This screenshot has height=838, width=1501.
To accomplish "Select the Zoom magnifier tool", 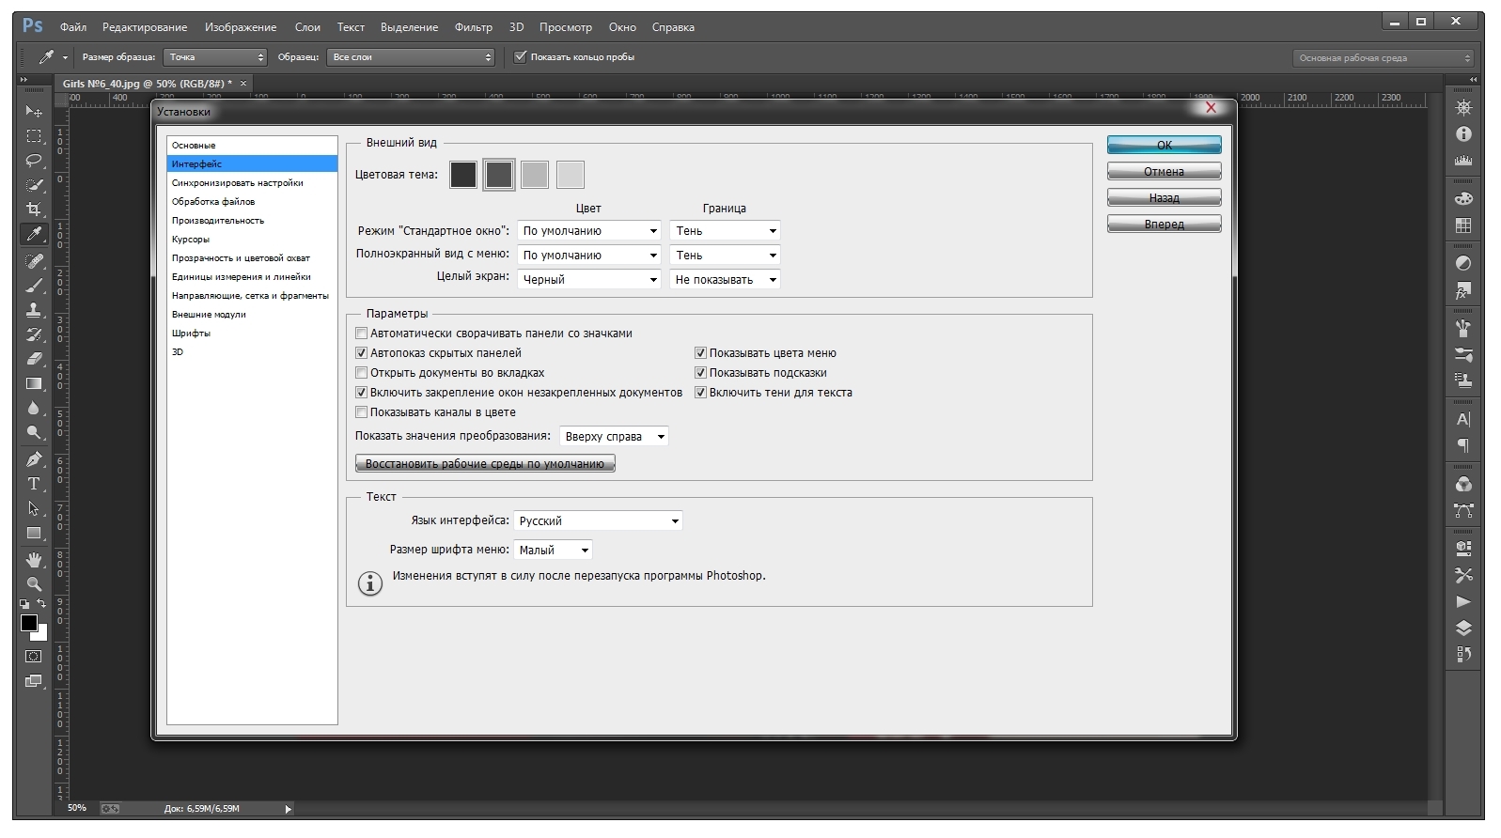I will (34, 584).
